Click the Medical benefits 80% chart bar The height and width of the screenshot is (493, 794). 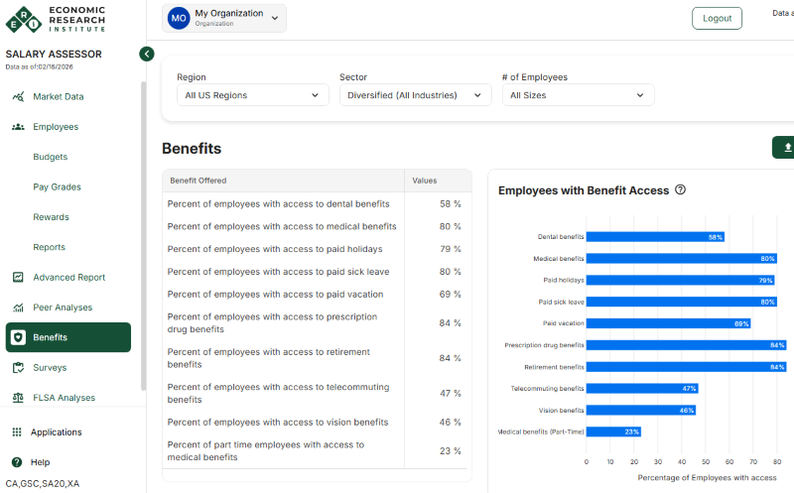[682, 259]
